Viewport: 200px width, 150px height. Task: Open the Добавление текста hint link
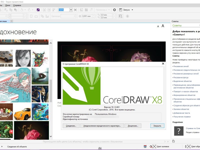(x=182, y=113)
